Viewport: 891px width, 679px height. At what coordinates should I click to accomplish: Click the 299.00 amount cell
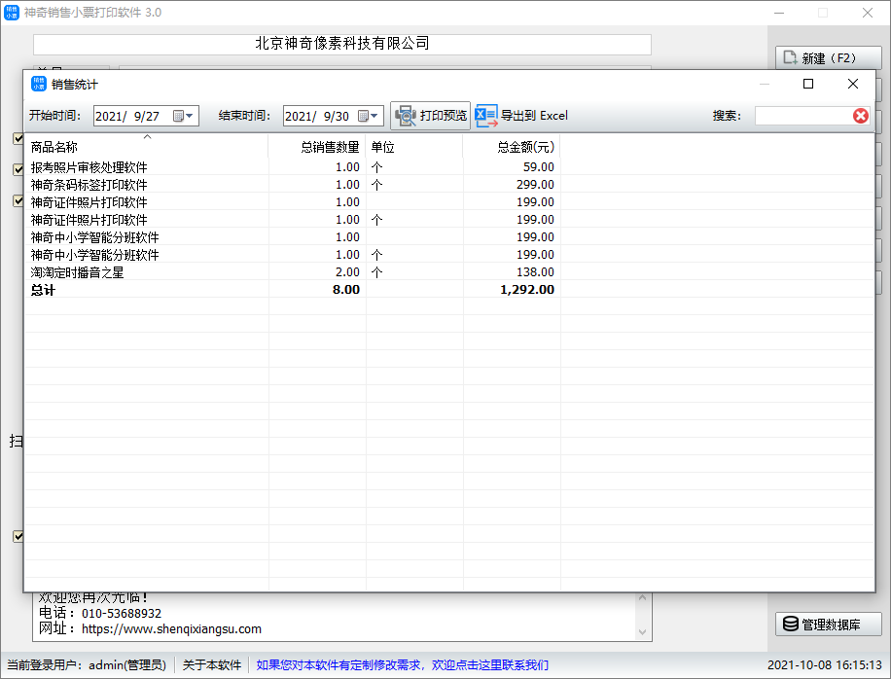[x=535, y=185]
